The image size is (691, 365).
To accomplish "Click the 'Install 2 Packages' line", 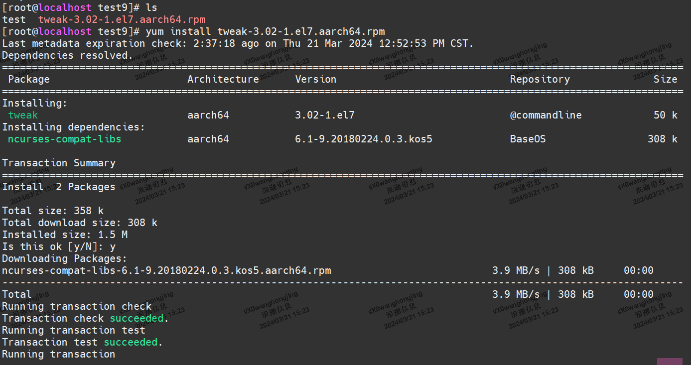I will pos(59,187).
